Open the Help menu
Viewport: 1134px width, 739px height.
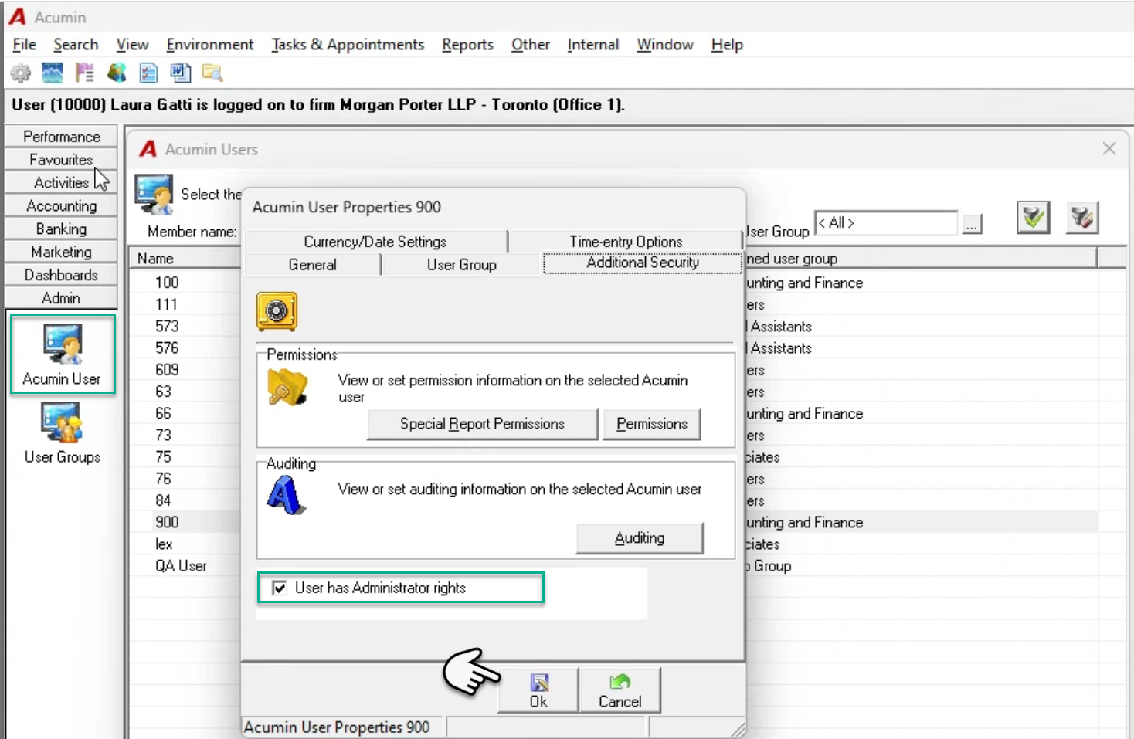(727, 45)
